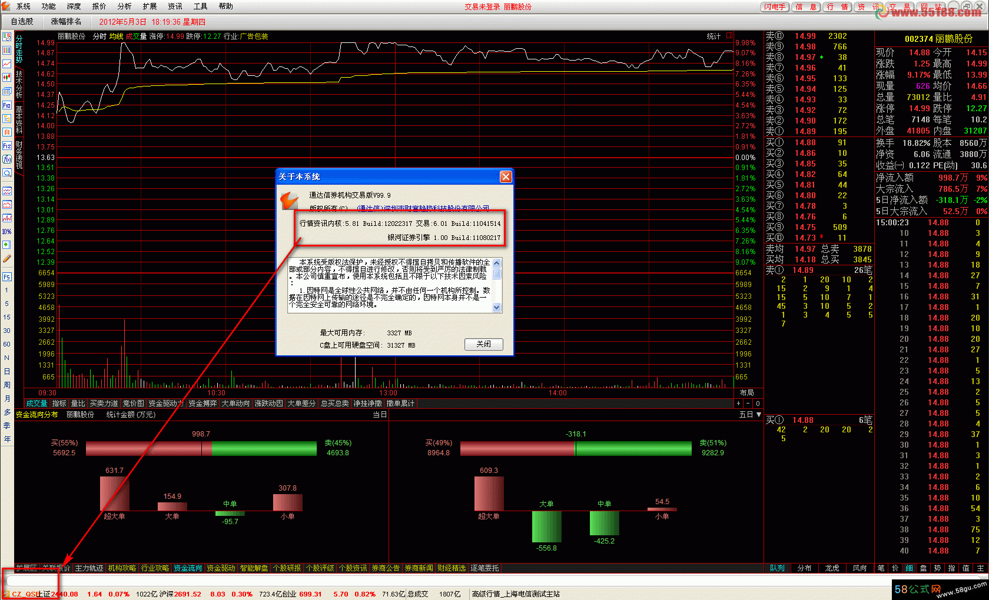The height and width of the screenshot is (600, 989).
Task: Select the weekly 周 period in the left sidebar
Action: click(7, 385)
